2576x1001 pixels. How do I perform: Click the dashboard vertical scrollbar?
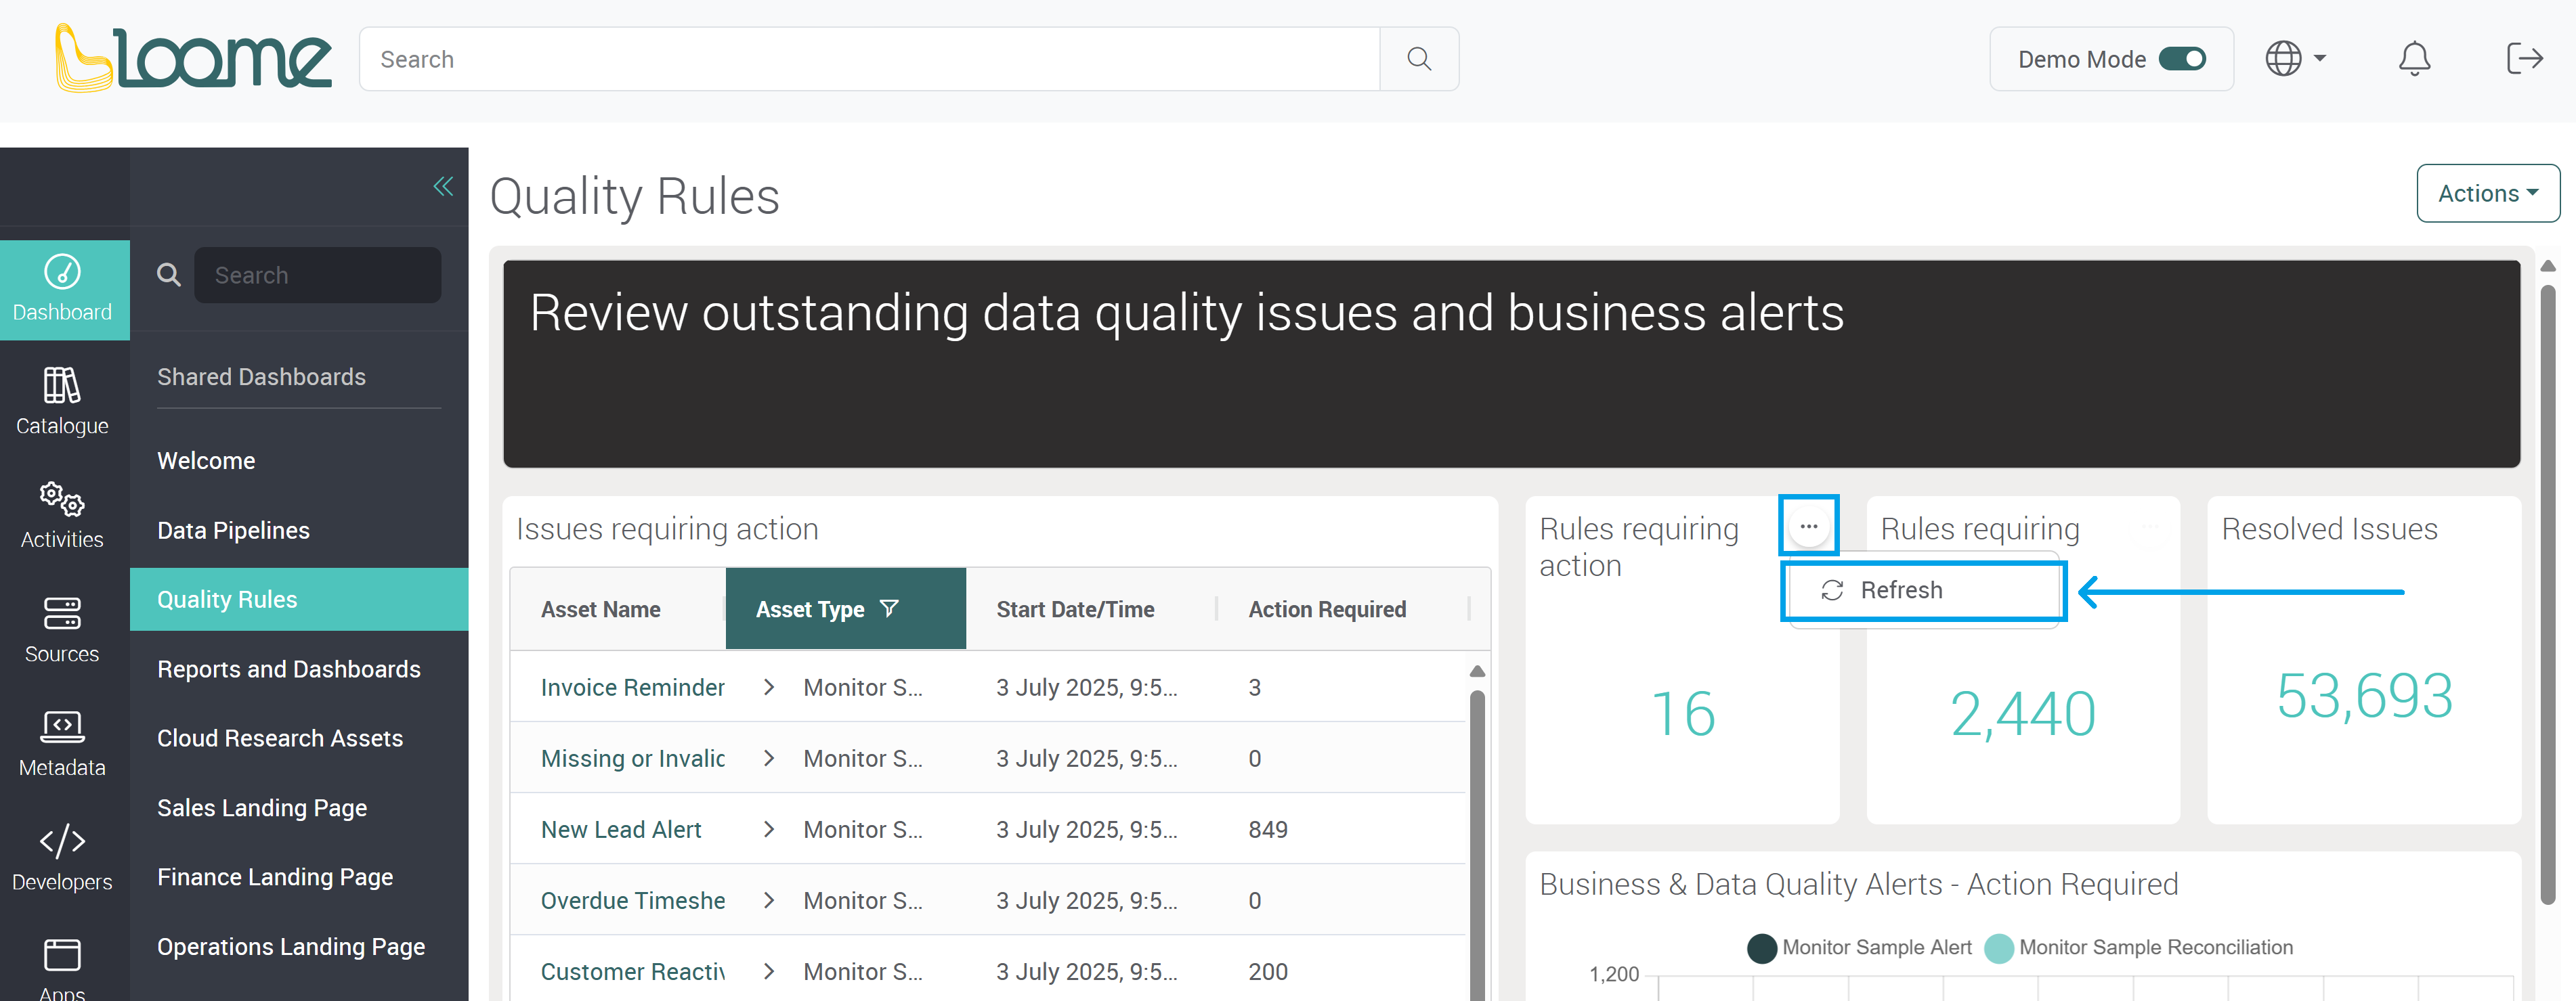pyautogui.click(x=2548, y=594)
